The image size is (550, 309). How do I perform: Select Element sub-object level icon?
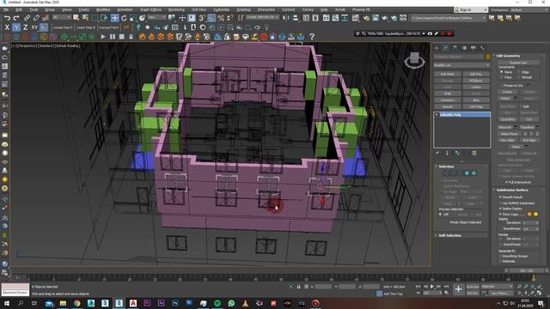[474, 173]
